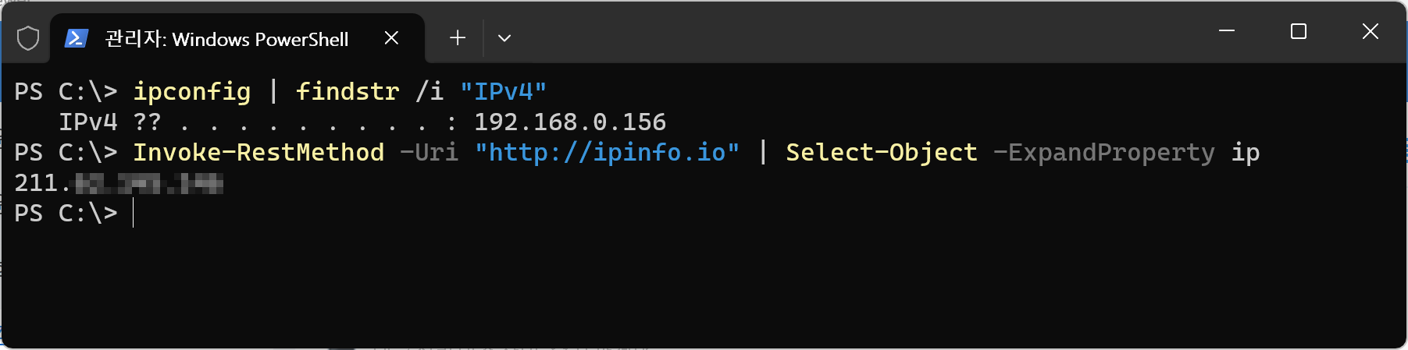Click the blurred public IP starting with 211

[x=119, y=183]
